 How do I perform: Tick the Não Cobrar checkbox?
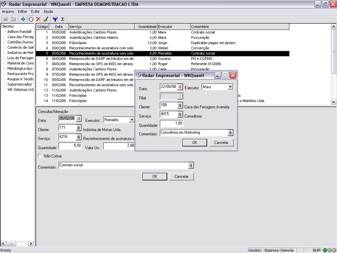click(x=40, y=156)
